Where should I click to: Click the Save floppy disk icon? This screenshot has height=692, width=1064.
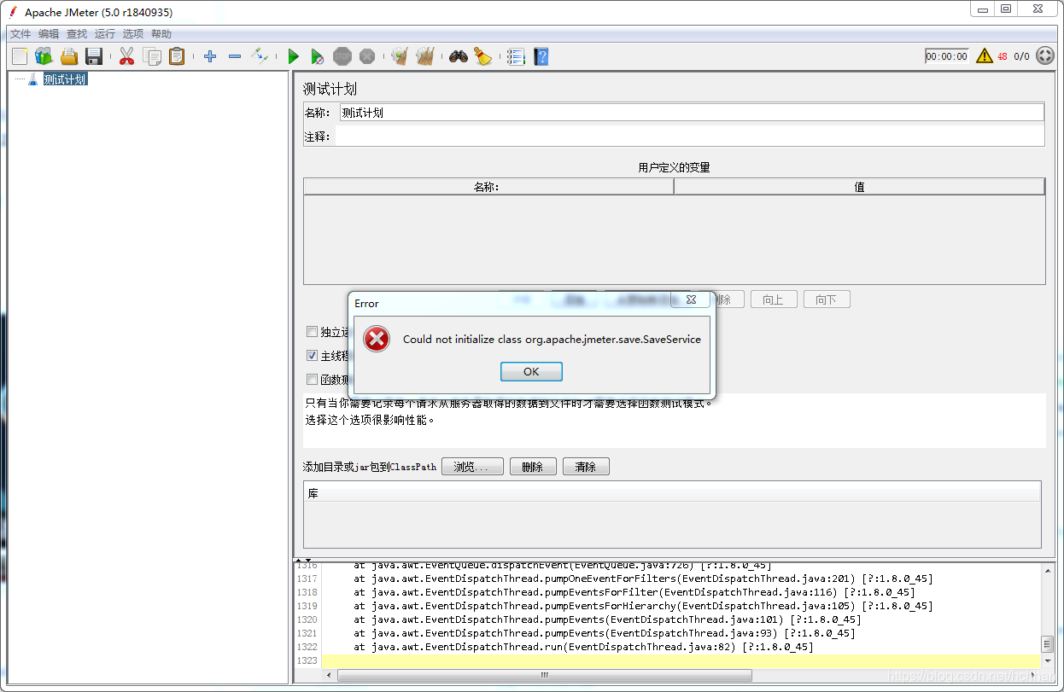click(x=94, y=56)
